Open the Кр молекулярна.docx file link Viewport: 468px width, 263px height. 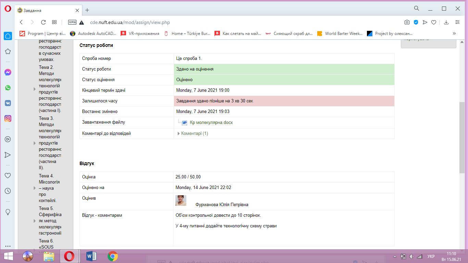(x=211, y=123)
